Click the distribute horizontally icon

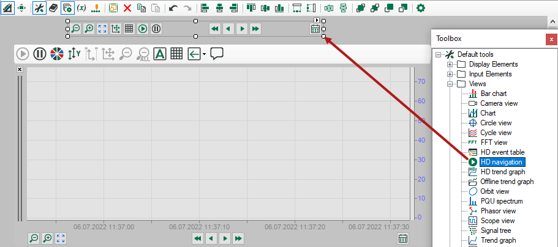pyautogui.click(x=329, y=8)
